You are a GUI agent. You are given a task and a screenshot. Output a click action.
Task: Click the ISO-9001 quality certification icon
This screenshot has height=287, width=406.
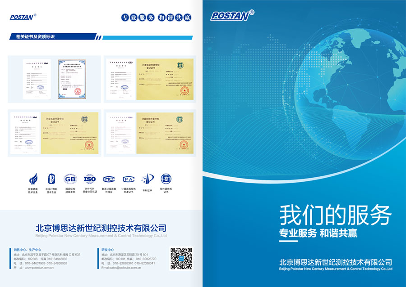coord(90,179)
